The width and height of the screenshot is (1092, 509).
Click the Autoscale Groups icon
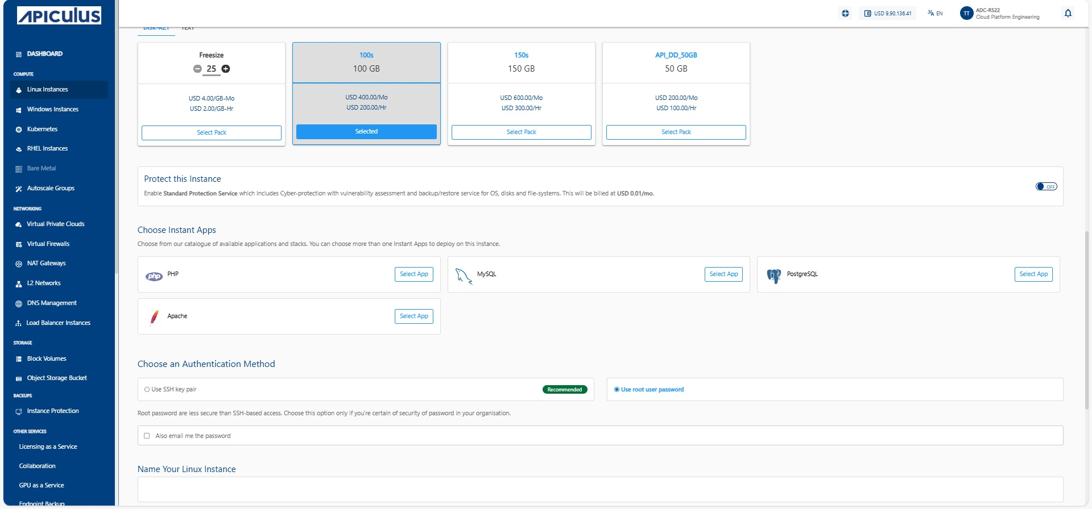point(19,189)
